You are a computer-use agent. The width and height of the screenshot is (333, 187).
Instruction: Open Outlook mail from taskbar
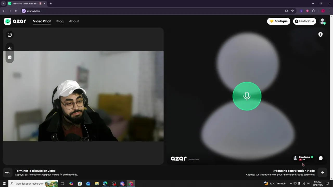[x=88, y=184]
